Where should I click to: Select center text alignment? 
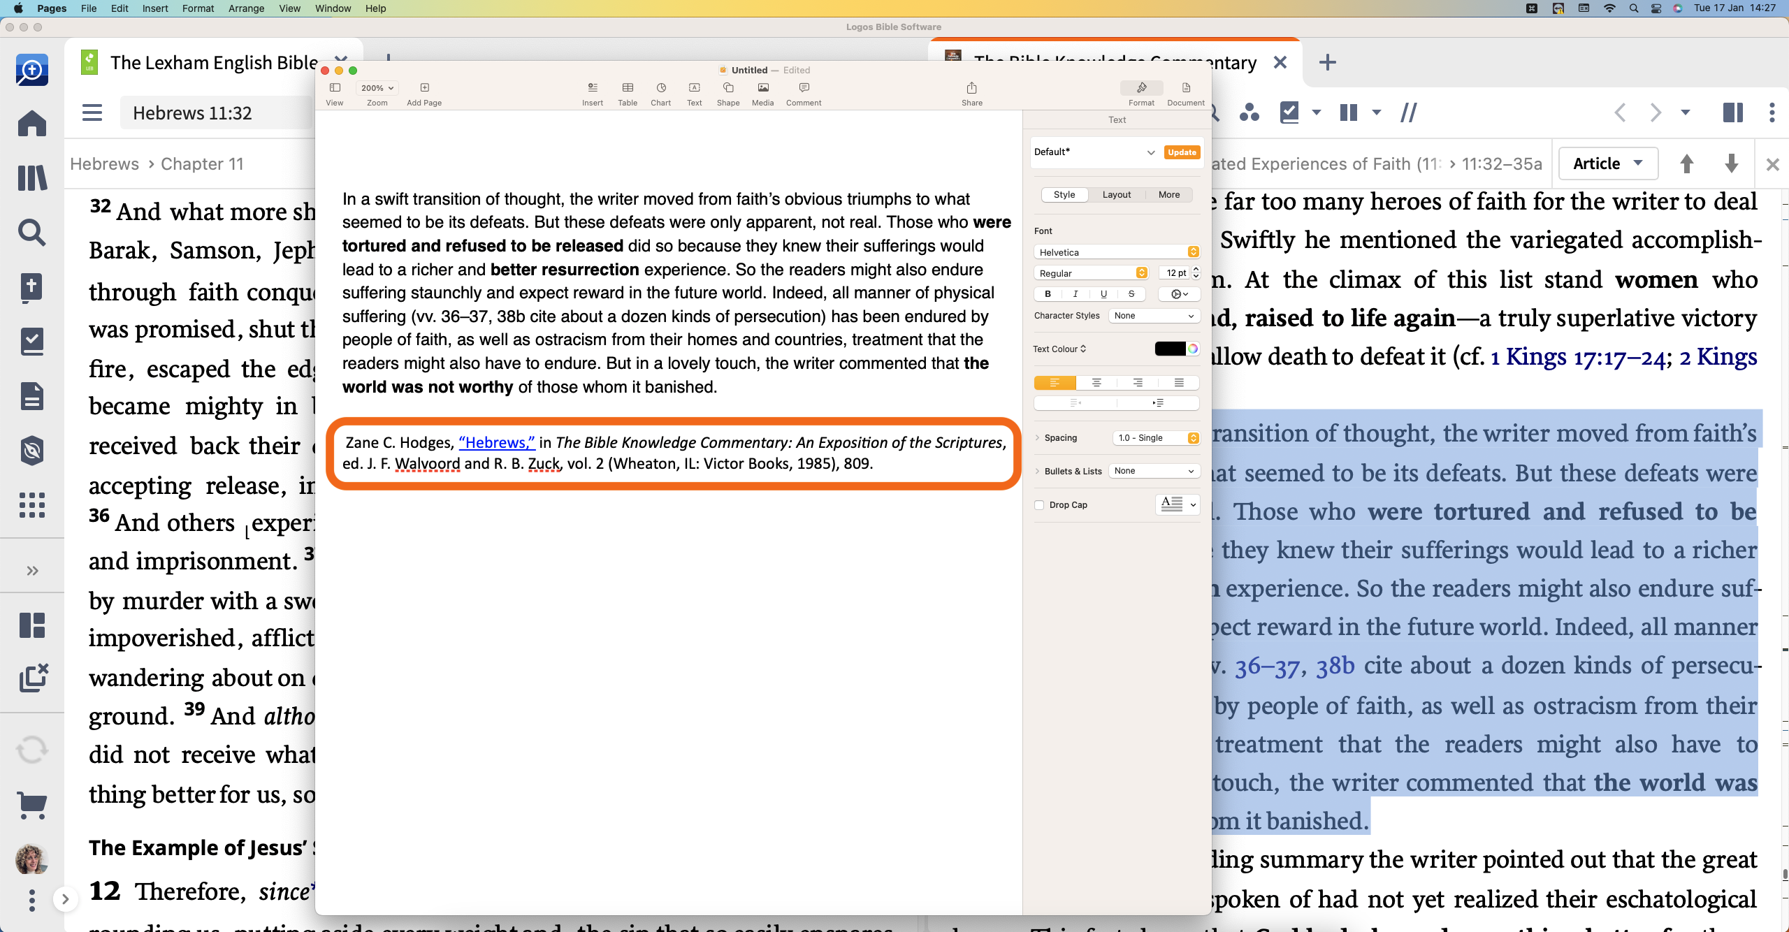point(1096,383)
